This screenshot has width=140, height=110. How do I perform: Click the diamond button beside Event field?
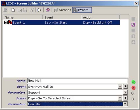125,86
